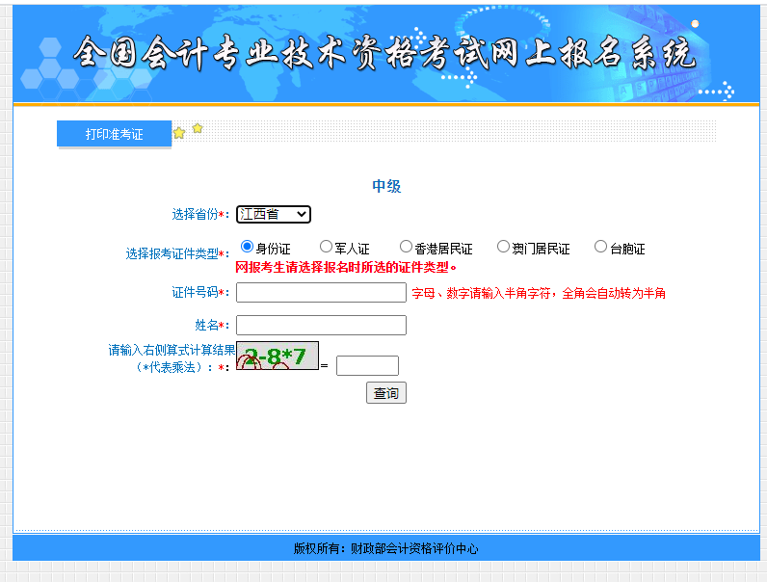Pick the 澳门居民证 radio option
This screenshot has height=582, width=767.
coord(503,247)
